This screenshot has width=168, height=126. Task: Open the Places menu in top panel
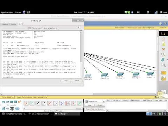[x=18, y=12]
